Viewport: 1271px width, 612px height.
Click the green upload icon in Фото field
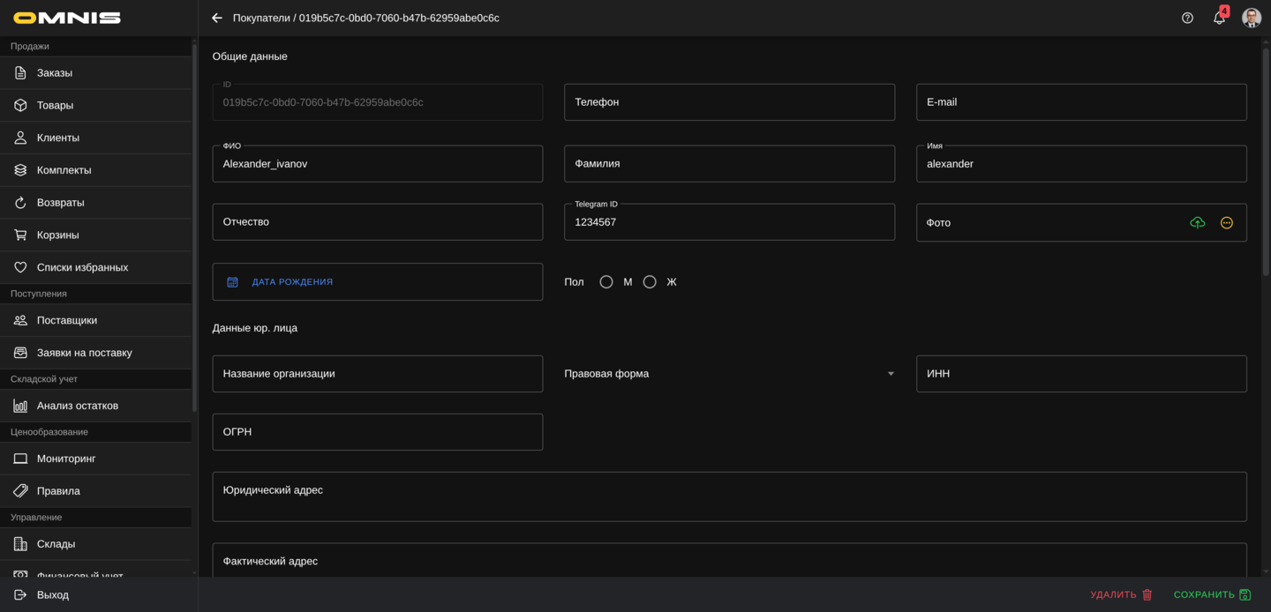pos(1197,223)
